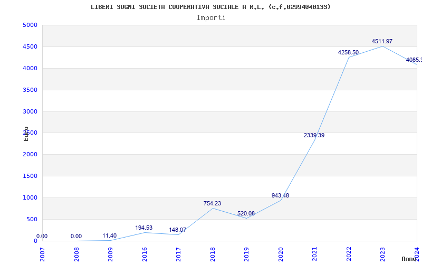The image size is (422, 264).
Task: Click the x-axis year label 2023
Action: tap(383, 254)
